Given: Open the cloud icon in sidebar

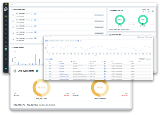Looking at the screenshot, I should (6, 29).
